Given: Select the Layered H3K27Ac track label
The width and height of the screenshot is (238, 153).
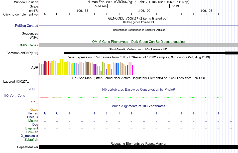Looking at the screenshot, I should [x=16, y=82].
